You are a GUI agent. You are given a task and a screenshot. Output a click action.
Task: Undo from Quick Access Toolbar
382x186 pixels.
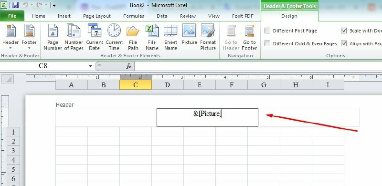[25, 5]
